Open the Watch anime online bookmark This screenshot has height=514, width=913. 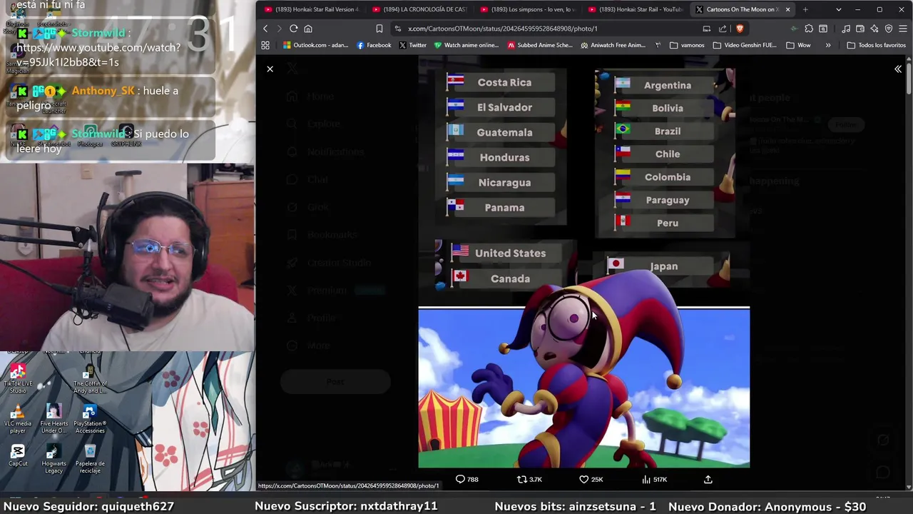[x=466, y=45]
